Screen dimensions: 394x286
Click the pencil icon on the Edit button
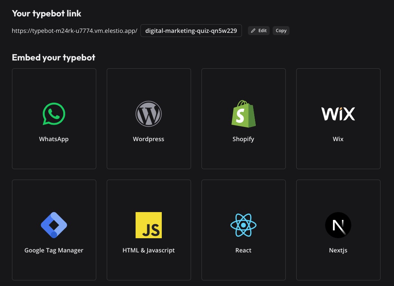253,31
